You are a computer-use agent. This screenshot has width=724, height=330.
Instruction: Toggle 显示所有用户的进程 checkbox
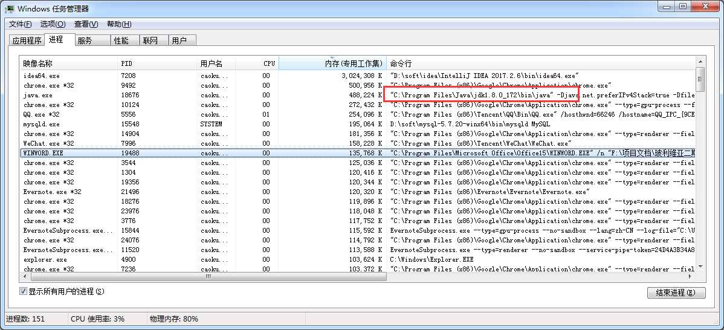23,291
